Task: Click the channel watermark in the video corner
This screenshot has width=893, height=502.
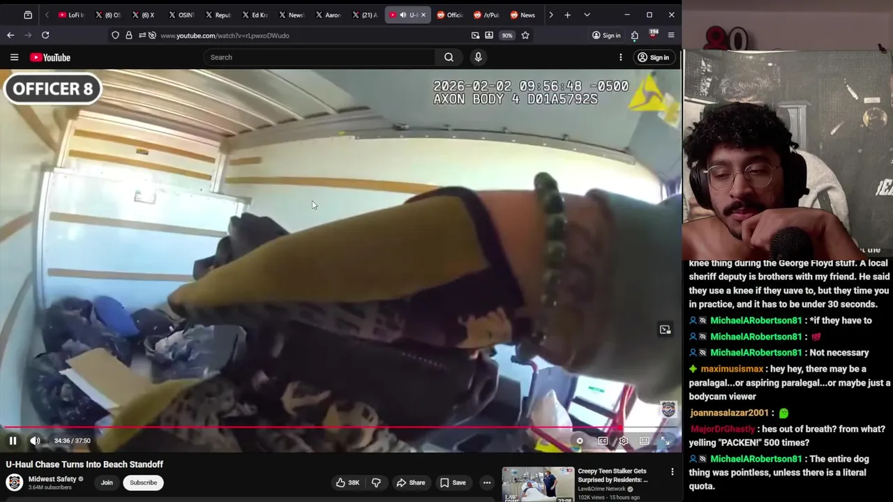Action: point(668,409)
